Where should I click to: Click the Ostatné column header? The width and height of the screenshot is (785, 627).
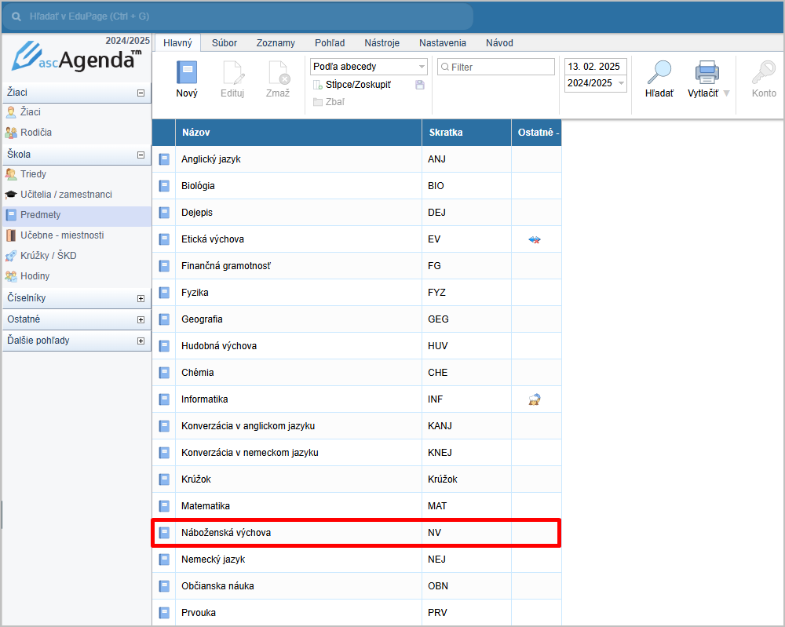tap(537, 133)
